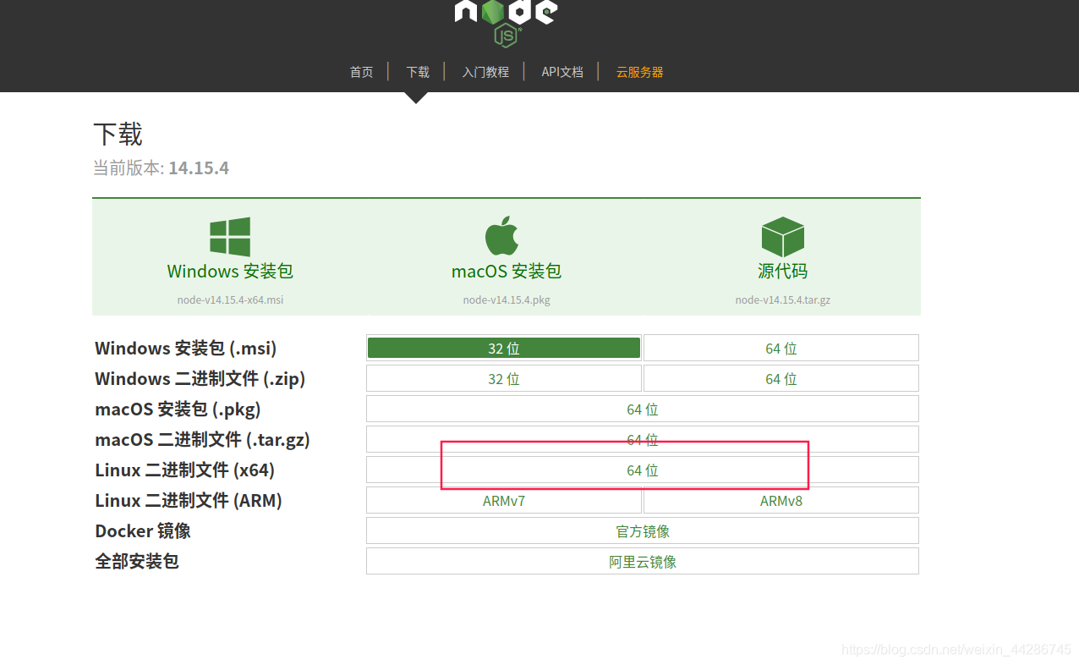Open the 阿里云镜像 link
1079x665 pixels.
point(643,561)
